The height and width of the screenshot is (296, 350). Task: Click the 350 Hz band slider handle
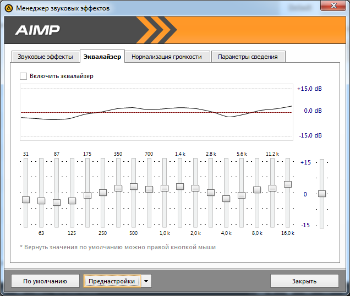pos(118,188)
